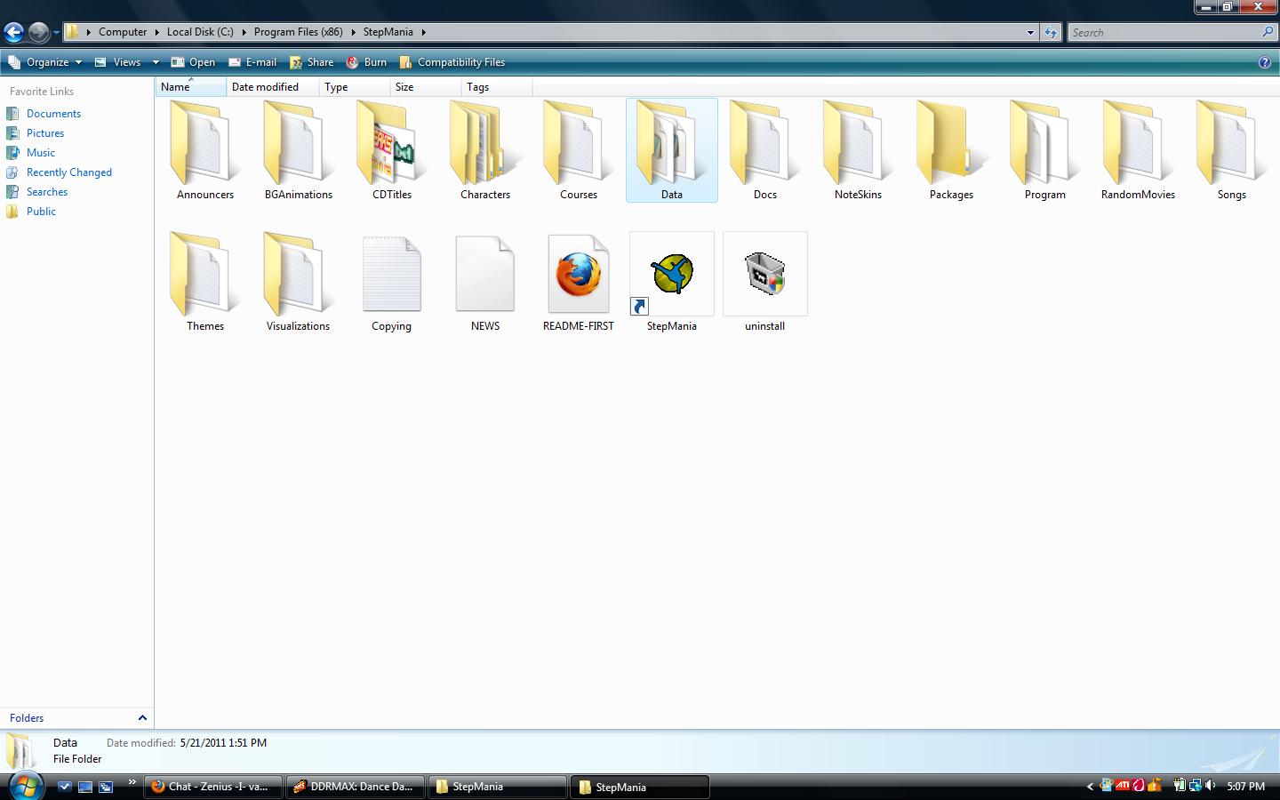Open recent pages dropdown next to Forward

(56, 33)
